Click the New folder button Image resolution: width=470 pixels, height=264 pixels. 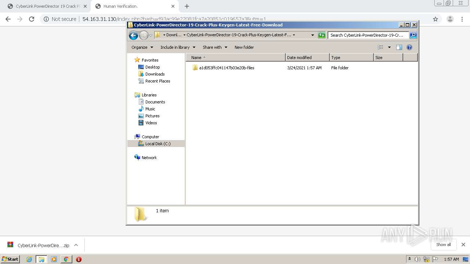(x=244, y=47)
